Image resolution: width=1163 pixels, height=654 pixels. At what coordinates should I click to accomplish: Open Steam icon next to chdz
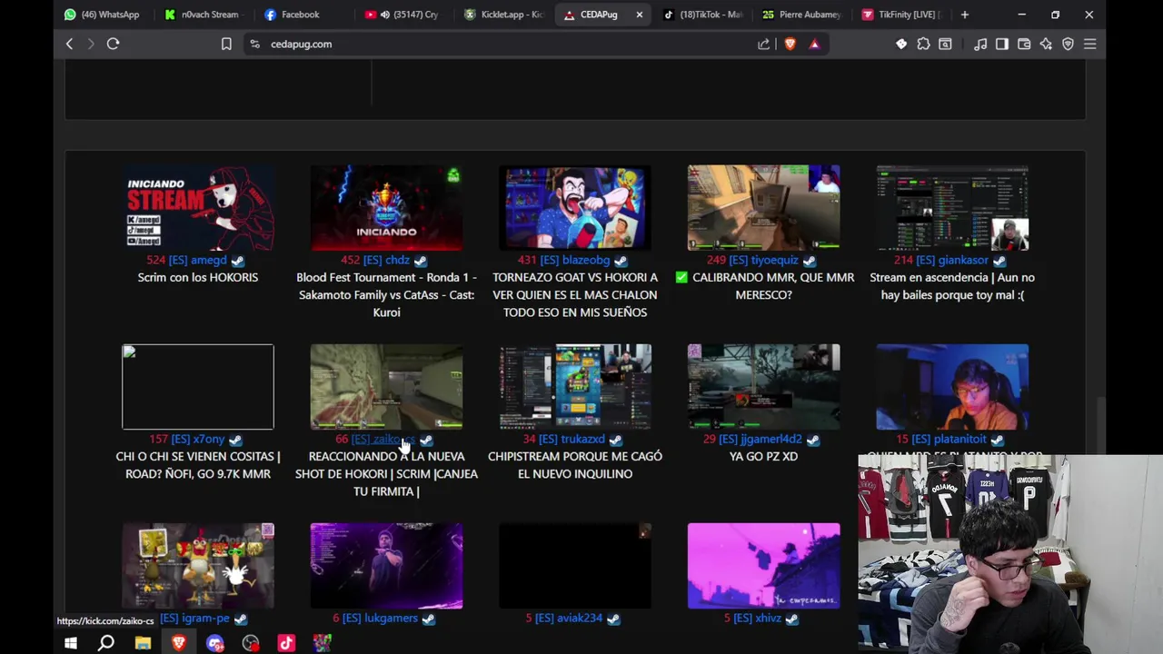click(420, 261)
